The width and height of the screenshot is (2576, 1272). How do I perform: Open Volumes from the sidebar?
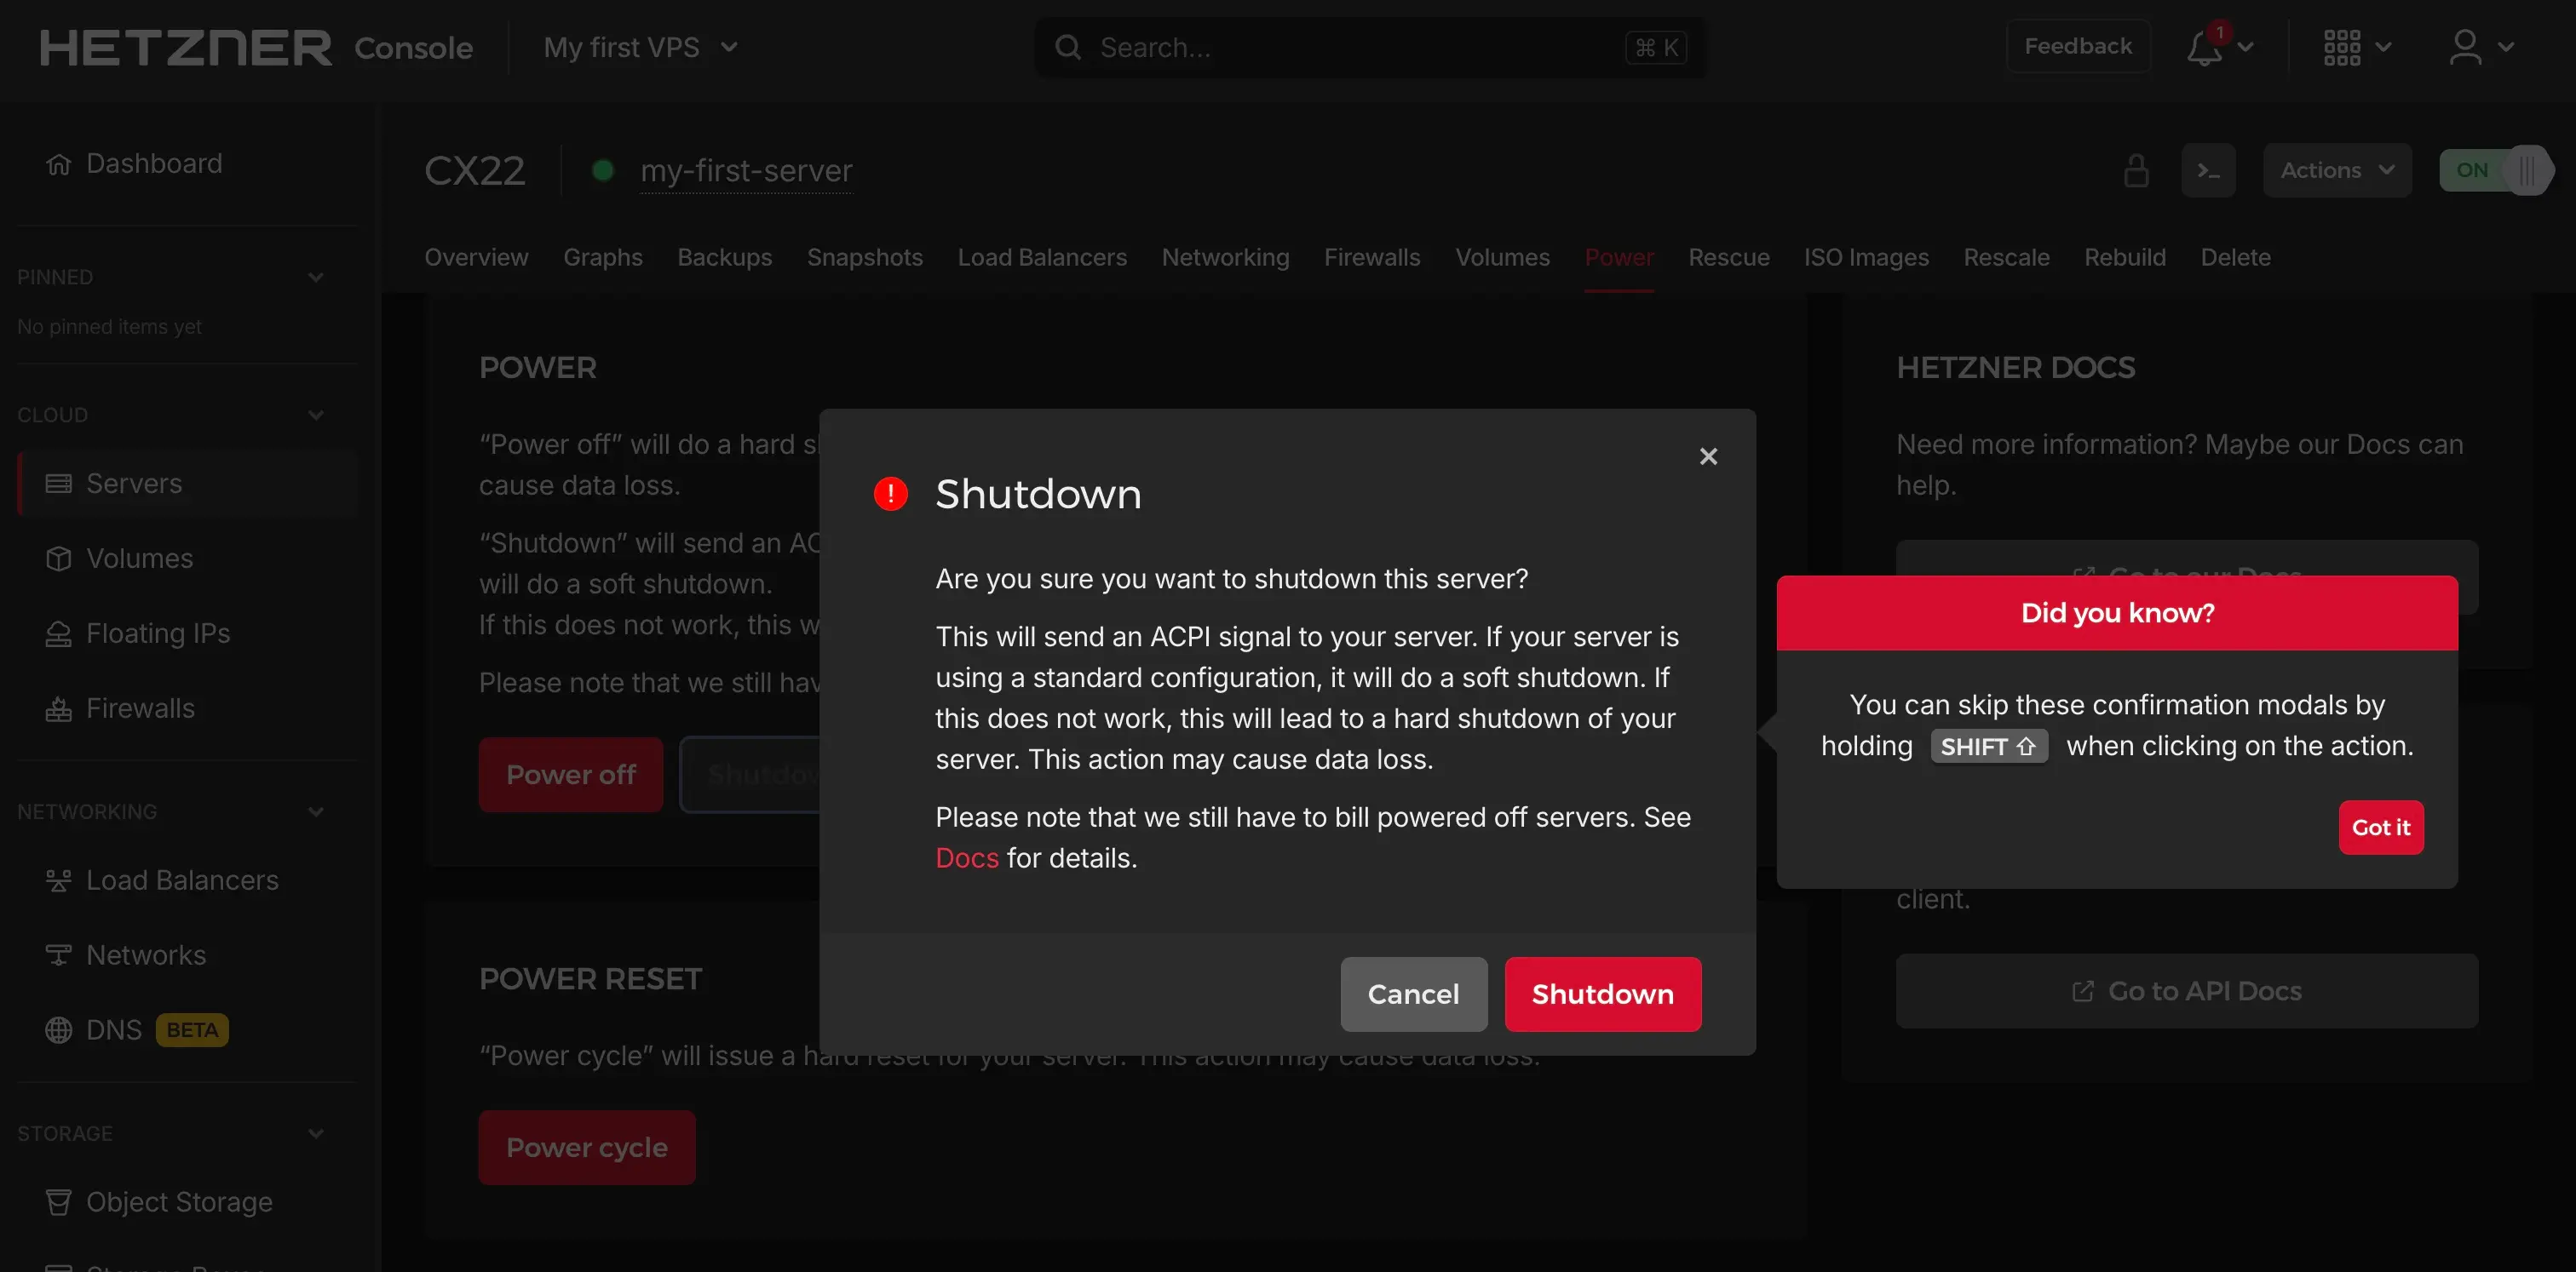click(138, 558)
